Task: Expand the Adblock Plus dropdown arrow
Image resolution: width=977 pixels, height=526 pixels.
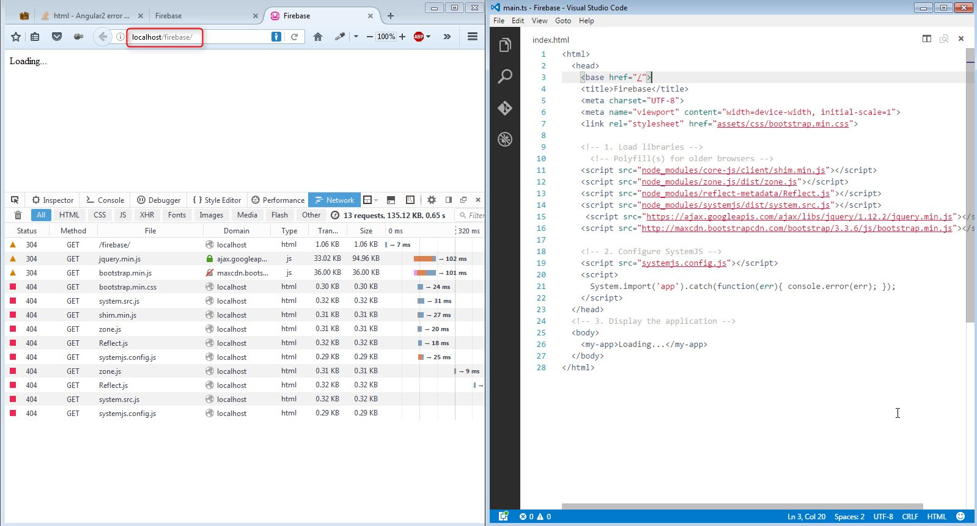Action: (x=429, y=37)
